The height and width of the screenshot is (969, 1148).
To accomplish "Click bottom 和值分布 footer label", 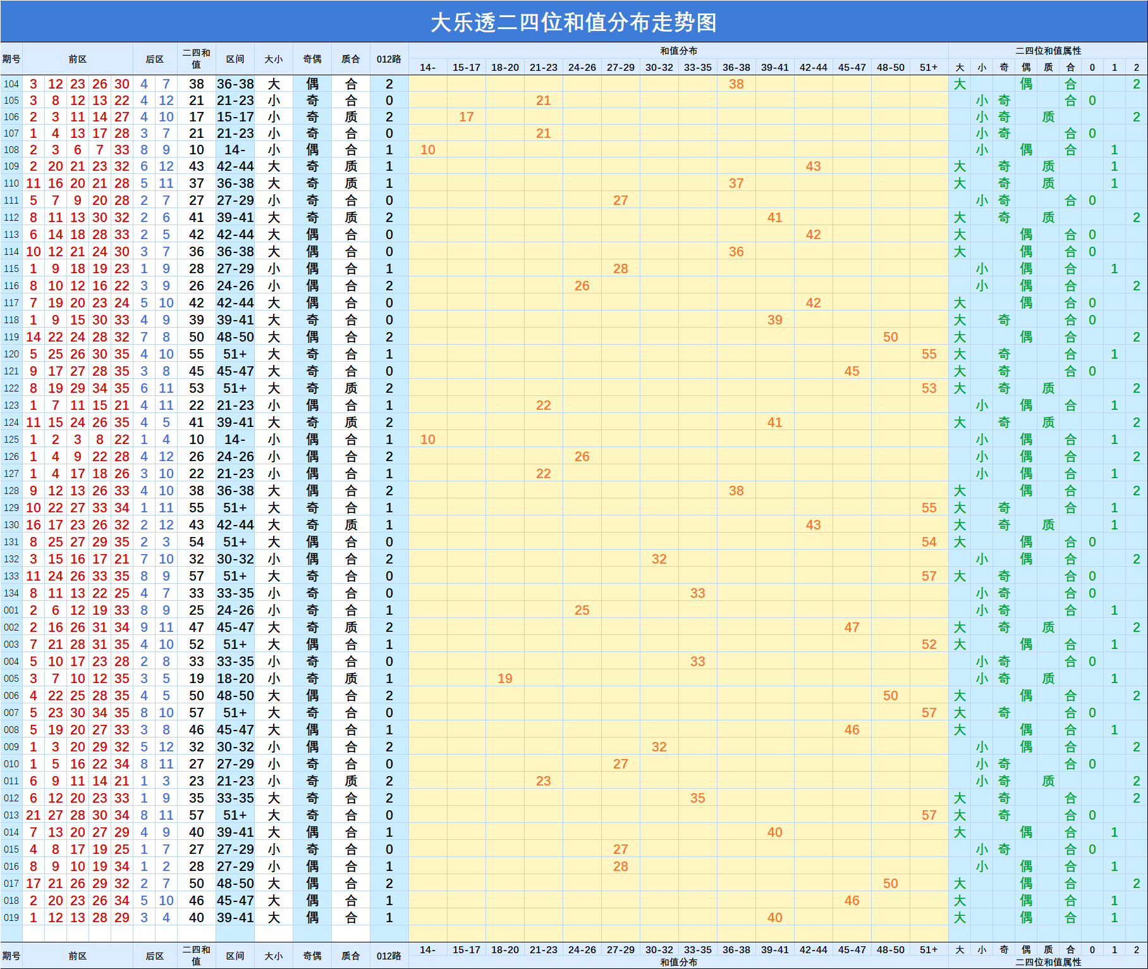I will tap(679, 962).
